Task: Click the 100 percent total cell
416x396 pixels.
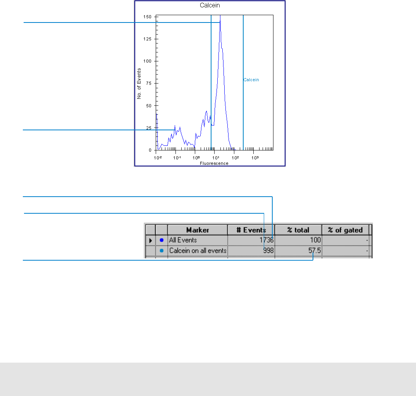Action: point(298,240)
